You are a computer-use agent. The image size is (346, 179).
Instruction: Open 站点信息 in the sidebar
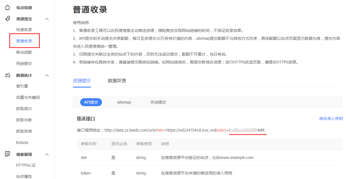coord(24,8)
